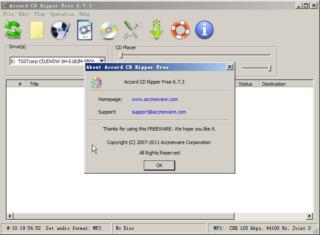Click the # column header
Viewport: 320px width, 235px height.
17,84
